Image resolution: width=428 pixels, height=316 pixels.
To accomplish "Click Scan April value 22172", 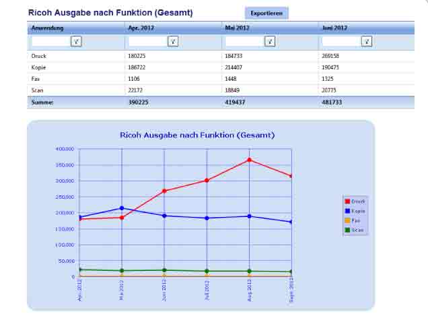I will (135, 90).
